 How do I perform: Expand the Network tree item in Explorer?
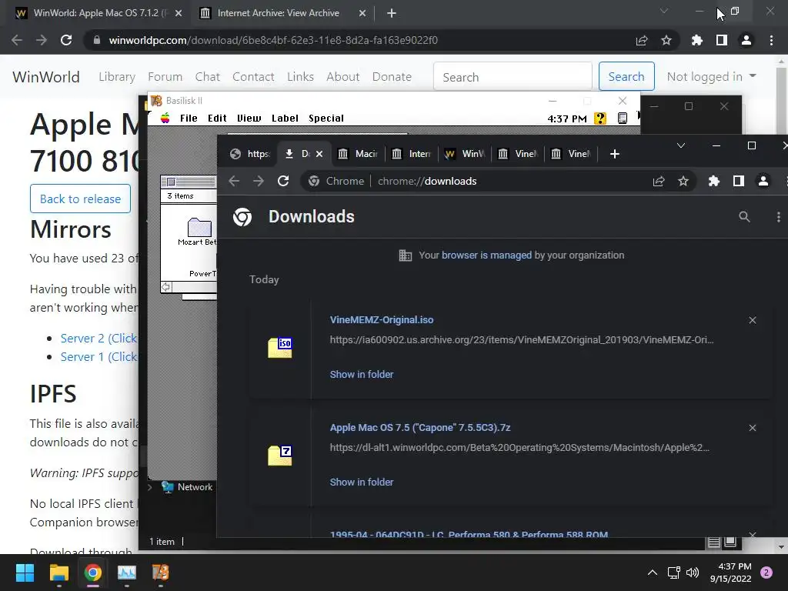tap(150, 487)
